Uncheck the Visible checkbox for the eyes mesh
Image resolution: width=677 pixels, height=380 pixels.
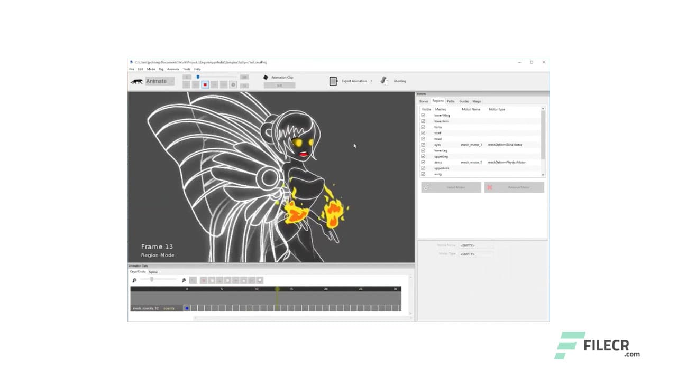(x=424, y=144)
